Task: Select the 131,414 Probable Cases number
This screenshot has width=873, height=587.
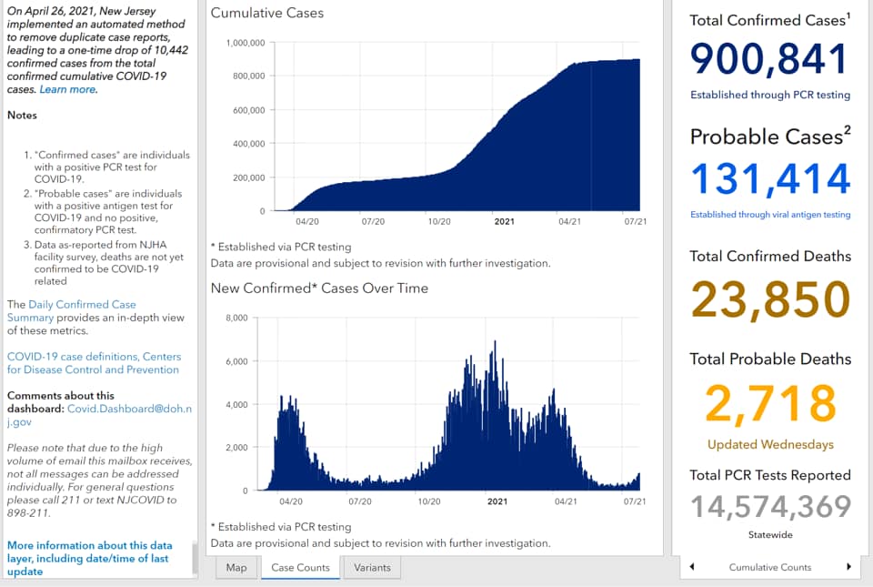Action: tap(770, 178)
